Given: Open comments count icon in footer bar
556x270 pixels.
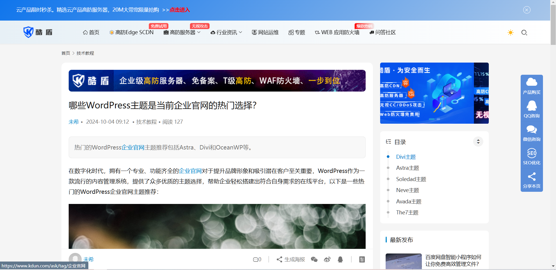Looking at the screenshot, I should click(257, 259).
